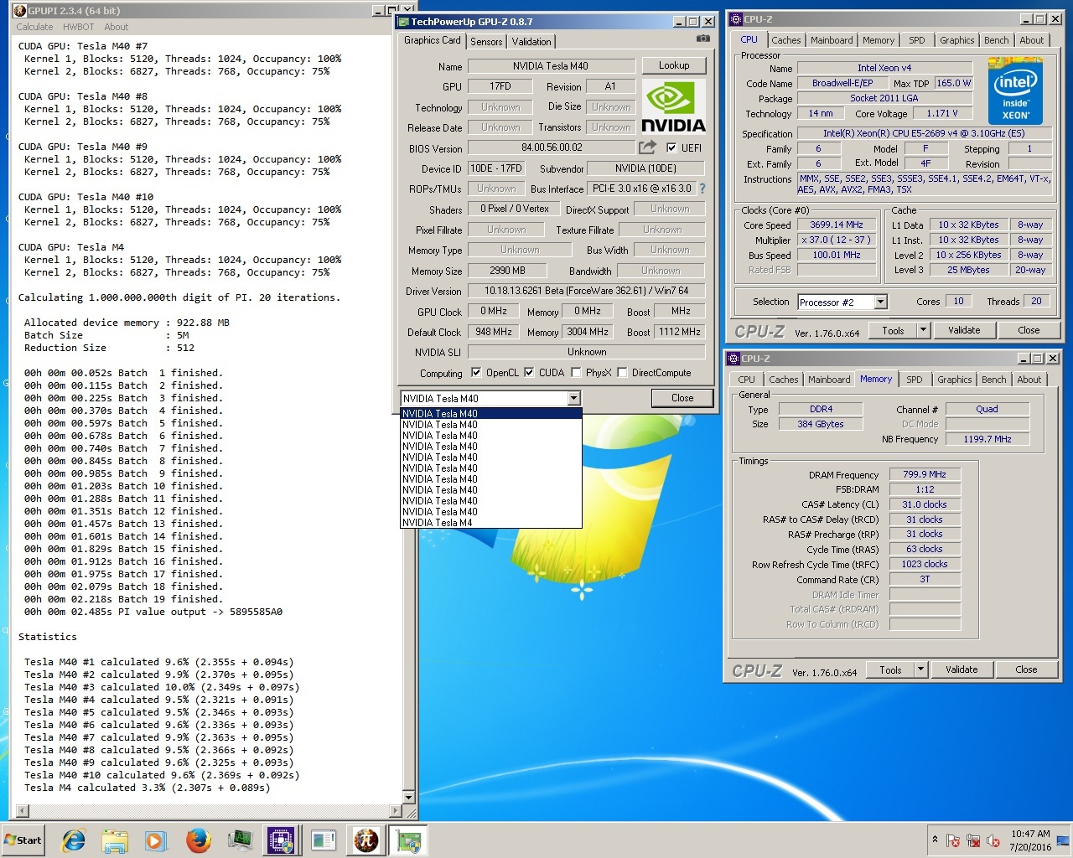Open Windows Media Player taskbar icon
Image resolution: width=1073 pixels, height=858 pixels.
click(x=156, y=840)
